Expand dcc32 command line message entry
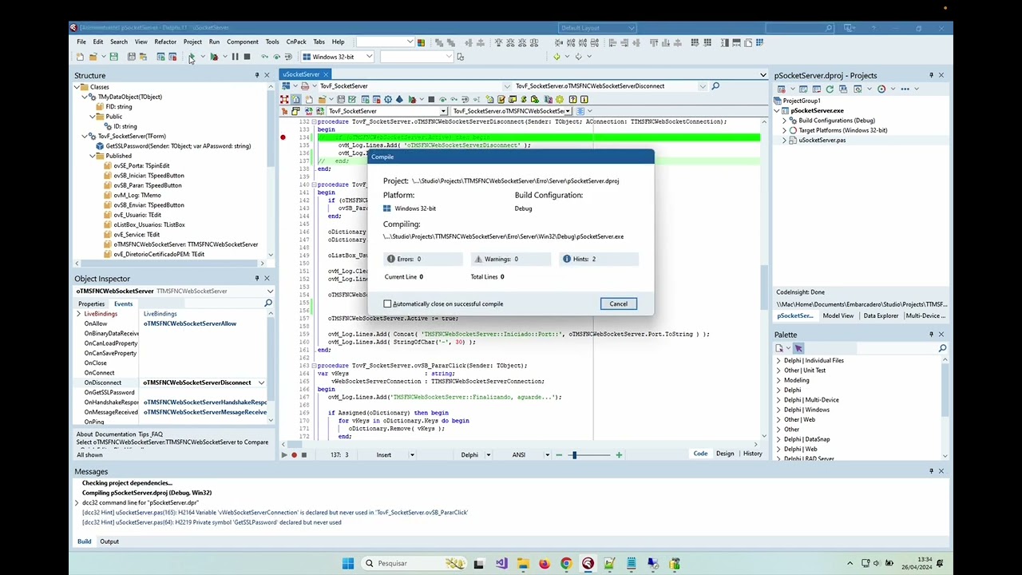Screen dimensions: 1022x575 pos(77,502)
